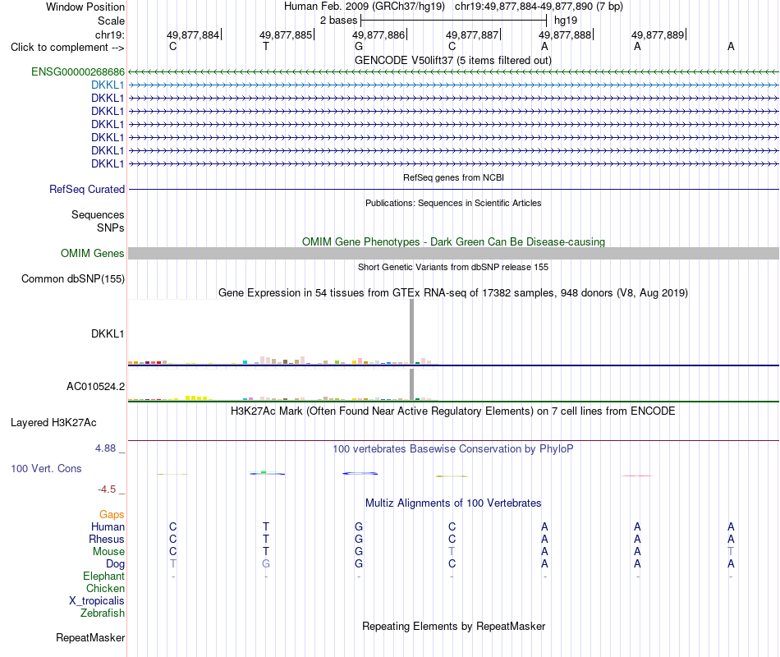Viewport: 780px width, 657px height.
Task: Click the H3K27Ac Mark track title
Action: [453, 411]
